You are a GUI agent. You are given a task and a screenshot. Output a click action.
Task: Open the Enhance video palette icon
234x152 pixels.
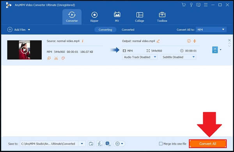click(x=63, y=58)
